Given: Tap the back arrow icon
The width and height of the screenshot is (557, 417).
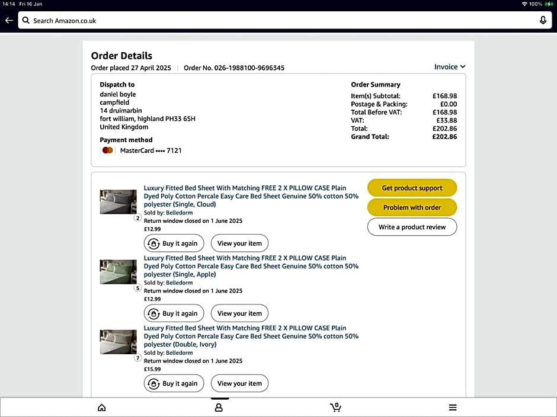Looking at the screenshot, I should tap(9, 20).
